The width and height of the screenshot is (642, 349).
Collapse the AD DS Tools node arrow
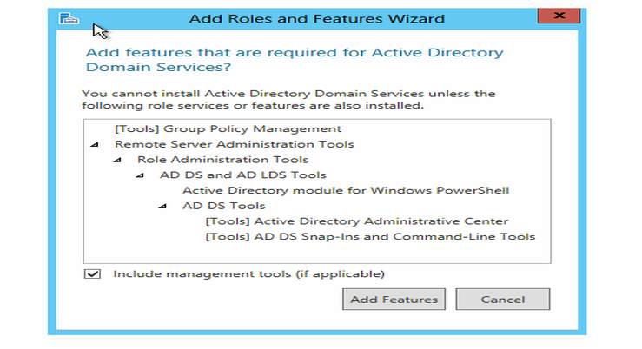tap(162, 207)
